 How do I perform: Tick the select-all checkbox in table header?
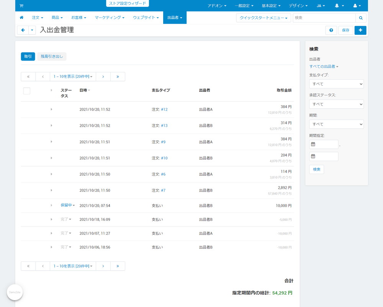coord(27,91)
